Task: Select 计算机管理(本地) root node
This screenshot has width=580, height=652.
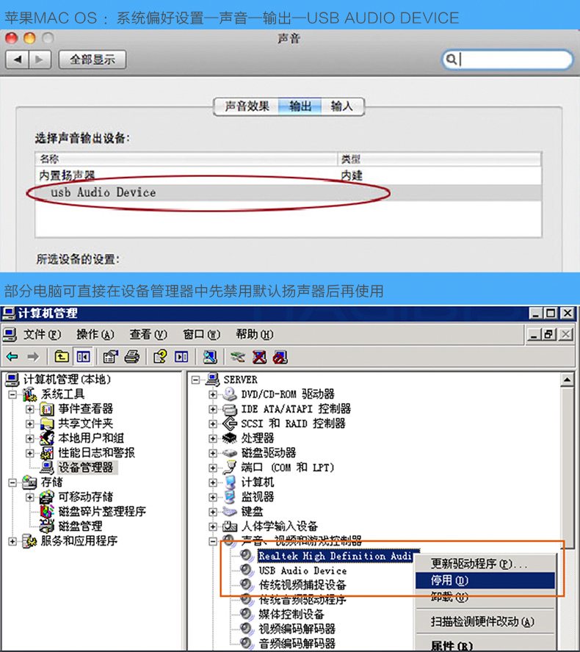Action: 67,379
